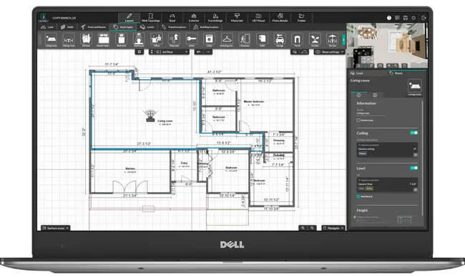Click the save disk icon in header
This screenshot has height=277, width=465.
(406, 18)
